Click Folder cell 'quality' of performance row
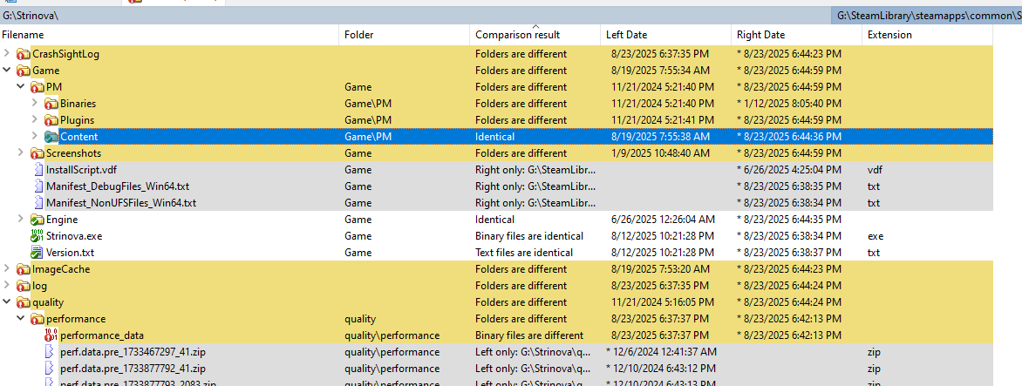The height and width of the screenshot is (386, 1022). (x=360, y=319)
